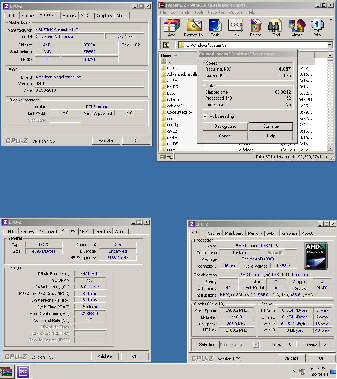337x379 pixels.
Task: Switch to Mainboard tab in processor CPU-Z window
Action: click(234, 233)
